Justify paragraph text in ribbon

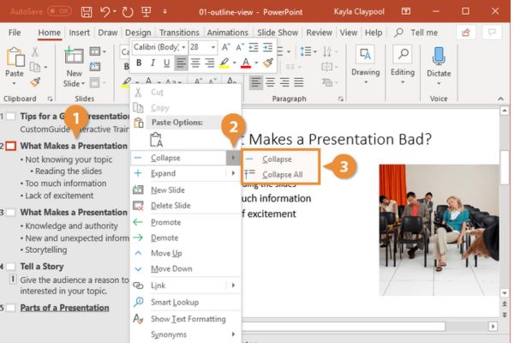coord(298,82)
